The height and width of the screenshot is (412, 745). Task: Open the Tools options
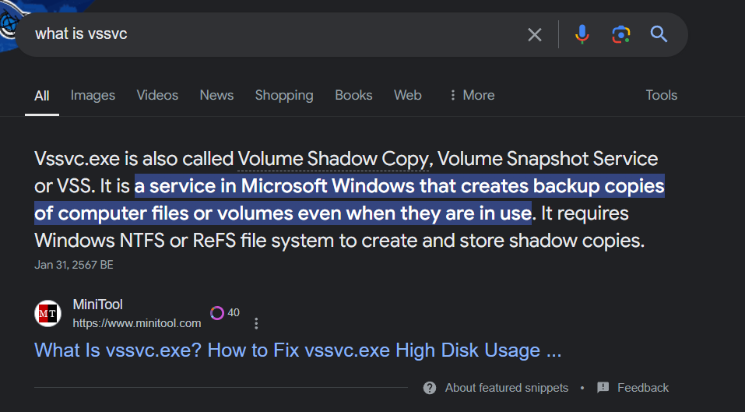(x=661, y=95)
